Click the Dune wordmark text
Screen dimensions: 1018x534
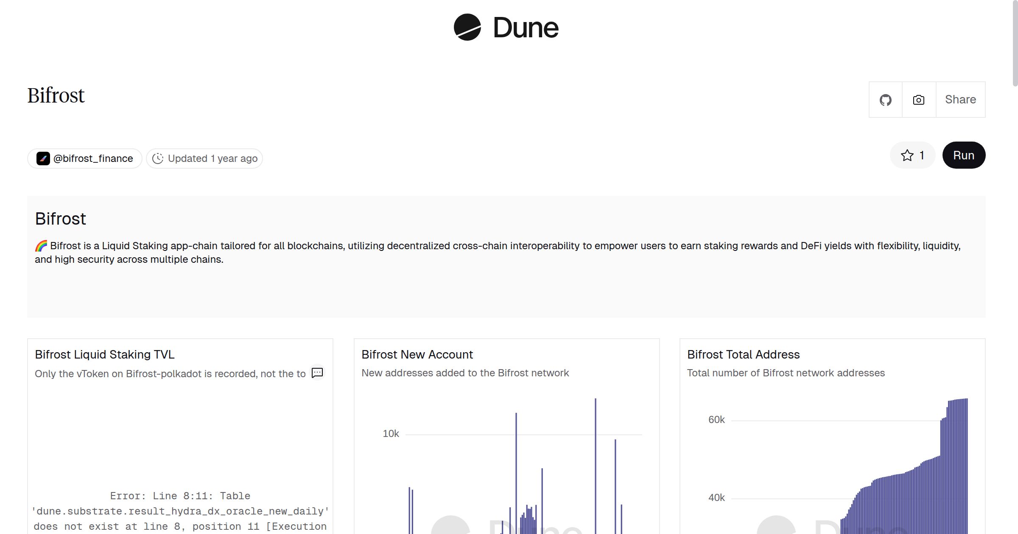[526, 28]
